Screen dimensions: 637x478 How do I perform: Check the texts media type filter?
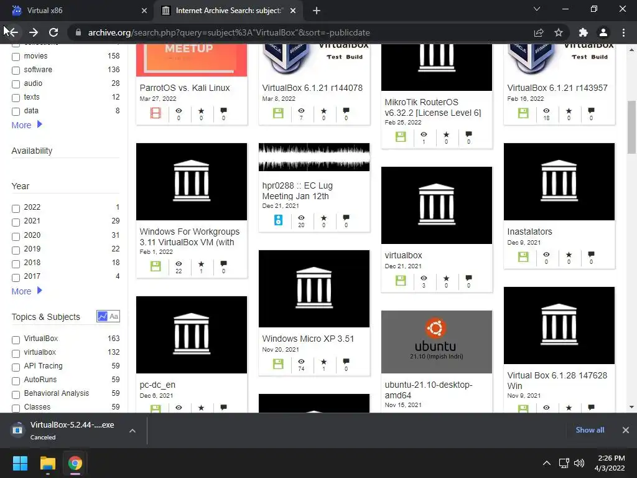point(16,98)
